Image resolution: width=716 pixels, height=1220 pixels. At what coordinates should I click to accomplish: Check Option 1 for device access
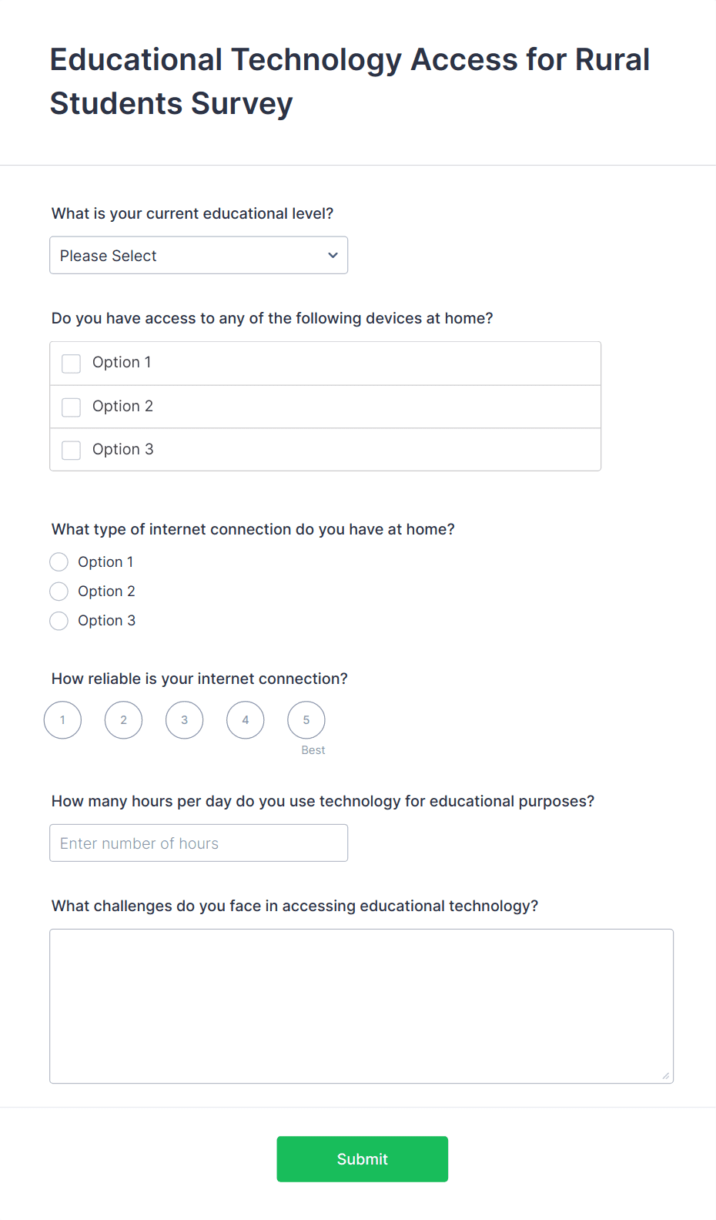71,363
